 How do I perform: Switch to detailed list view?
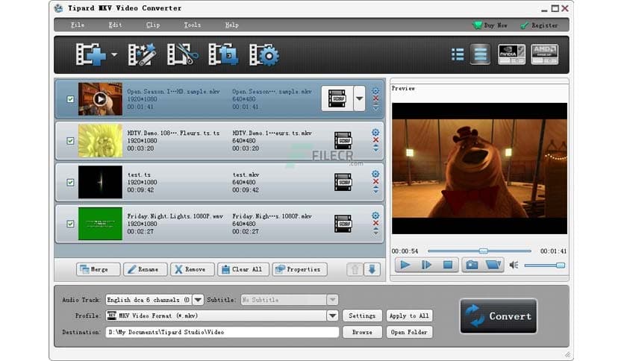(x=481, y=54)
